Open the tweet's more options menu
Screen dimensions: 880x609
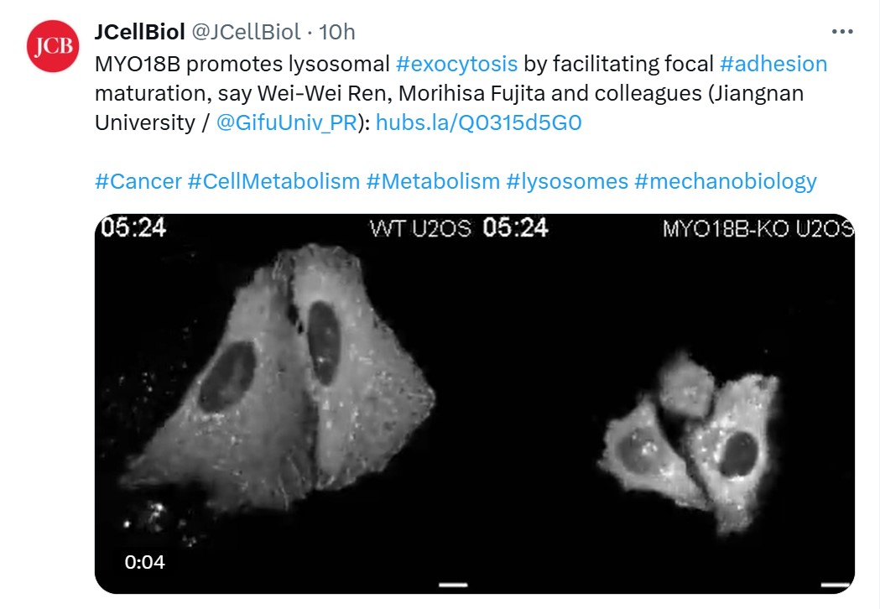841,32
